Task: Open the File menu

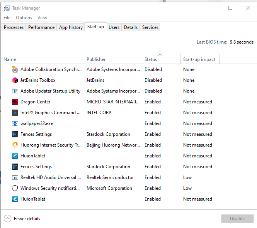Action: click(7, 17)
